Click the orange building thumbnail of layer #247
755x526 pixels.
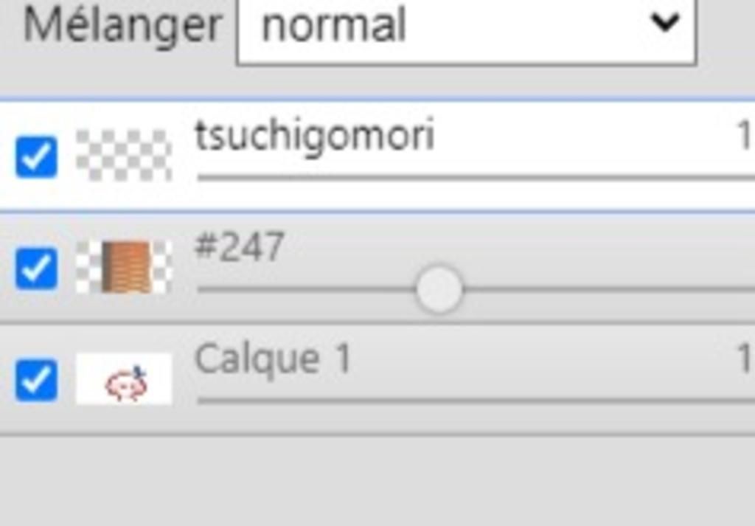124,267
